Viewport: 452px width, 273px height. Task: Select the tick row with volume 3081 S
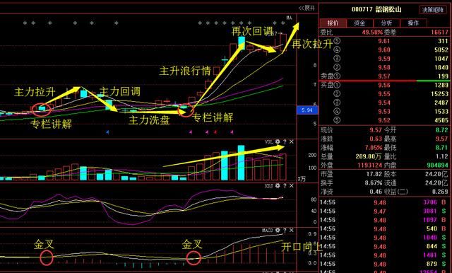(383, 211)
